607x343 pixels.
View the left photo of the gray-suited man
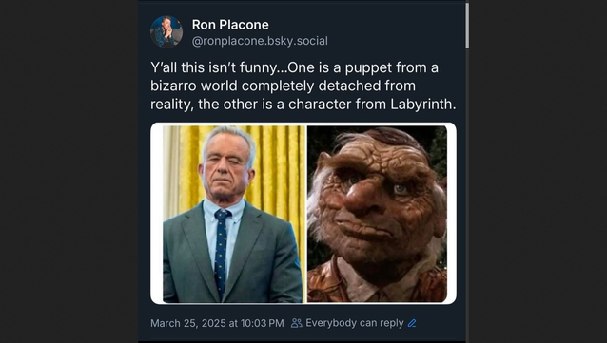coord(234,214)
